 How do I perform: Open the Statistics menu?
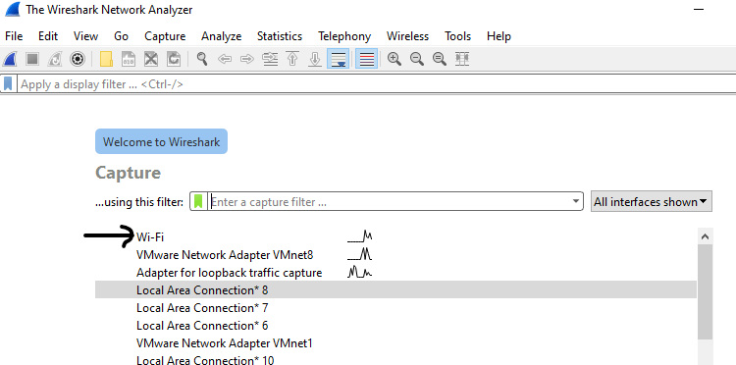click(280, 36)
